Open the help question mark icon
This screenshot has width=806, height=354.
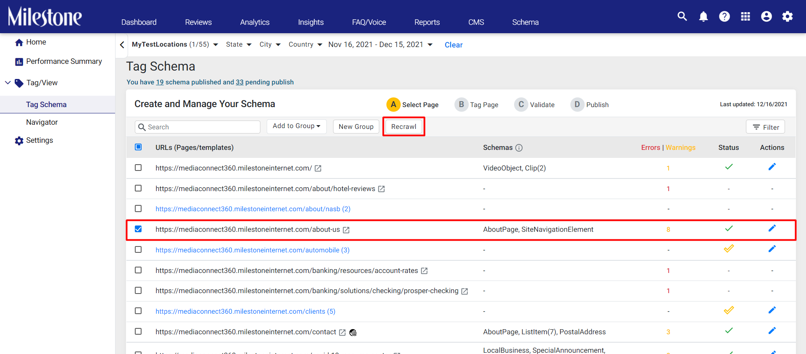725,16
